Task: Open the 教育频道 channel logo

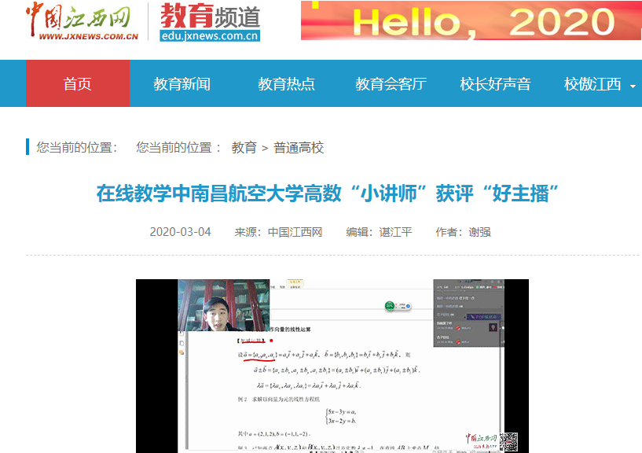Action: (x=209, y=21)
